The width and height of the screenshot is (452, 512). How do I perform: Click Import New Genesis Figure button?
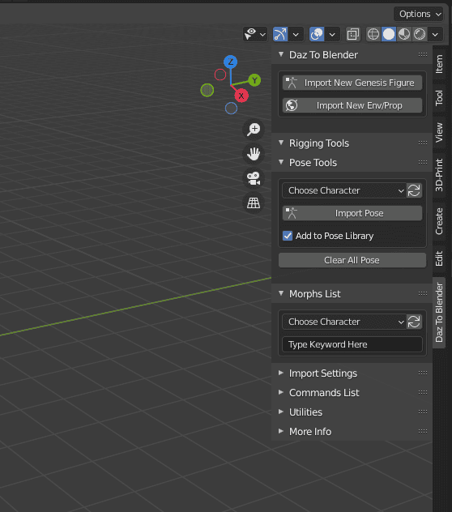[x=352, y=83]
